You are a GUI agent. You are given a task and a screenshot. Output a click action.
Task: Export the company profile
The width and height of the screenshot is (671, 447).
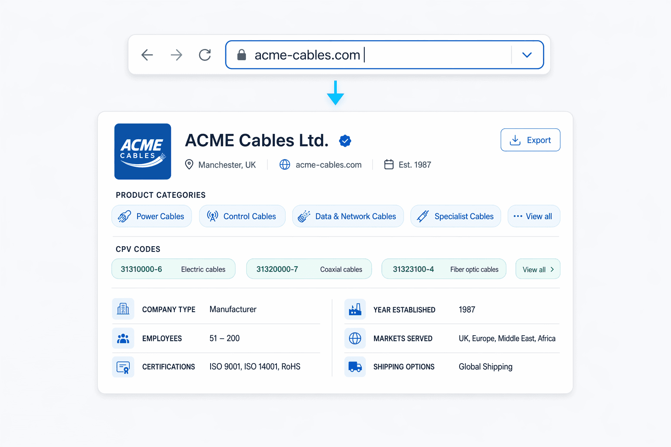tap(530, 140)
